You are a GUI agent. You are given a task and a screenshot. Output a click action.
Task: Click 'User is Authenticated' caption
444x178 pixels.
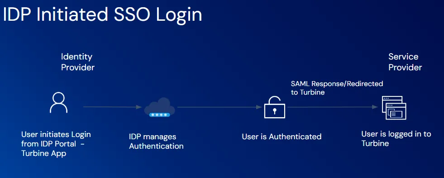[x=282, y=137]
